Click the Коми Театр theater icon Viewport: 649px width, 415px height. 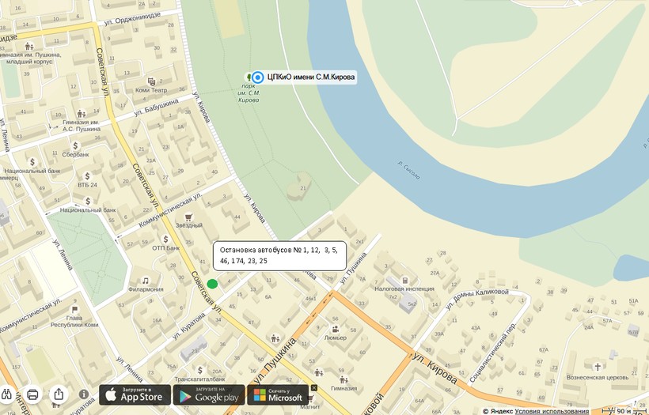(151, 81)
